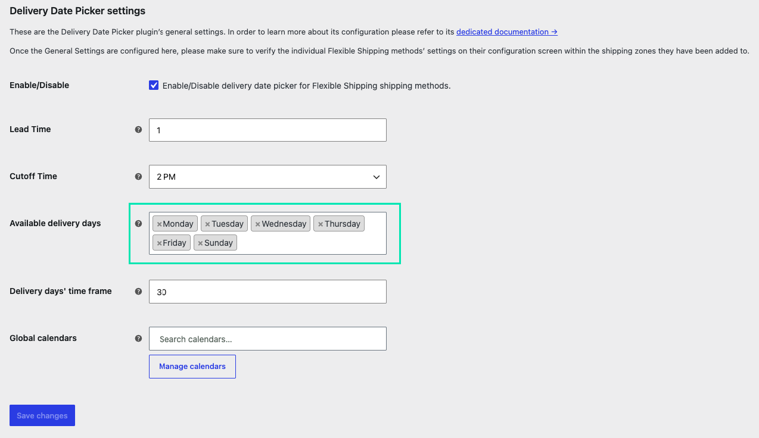Image resolution: width=759 pixels, height=438 pixels.
Task: Open the dedicated documentation link
Action: tap(507, 32)
